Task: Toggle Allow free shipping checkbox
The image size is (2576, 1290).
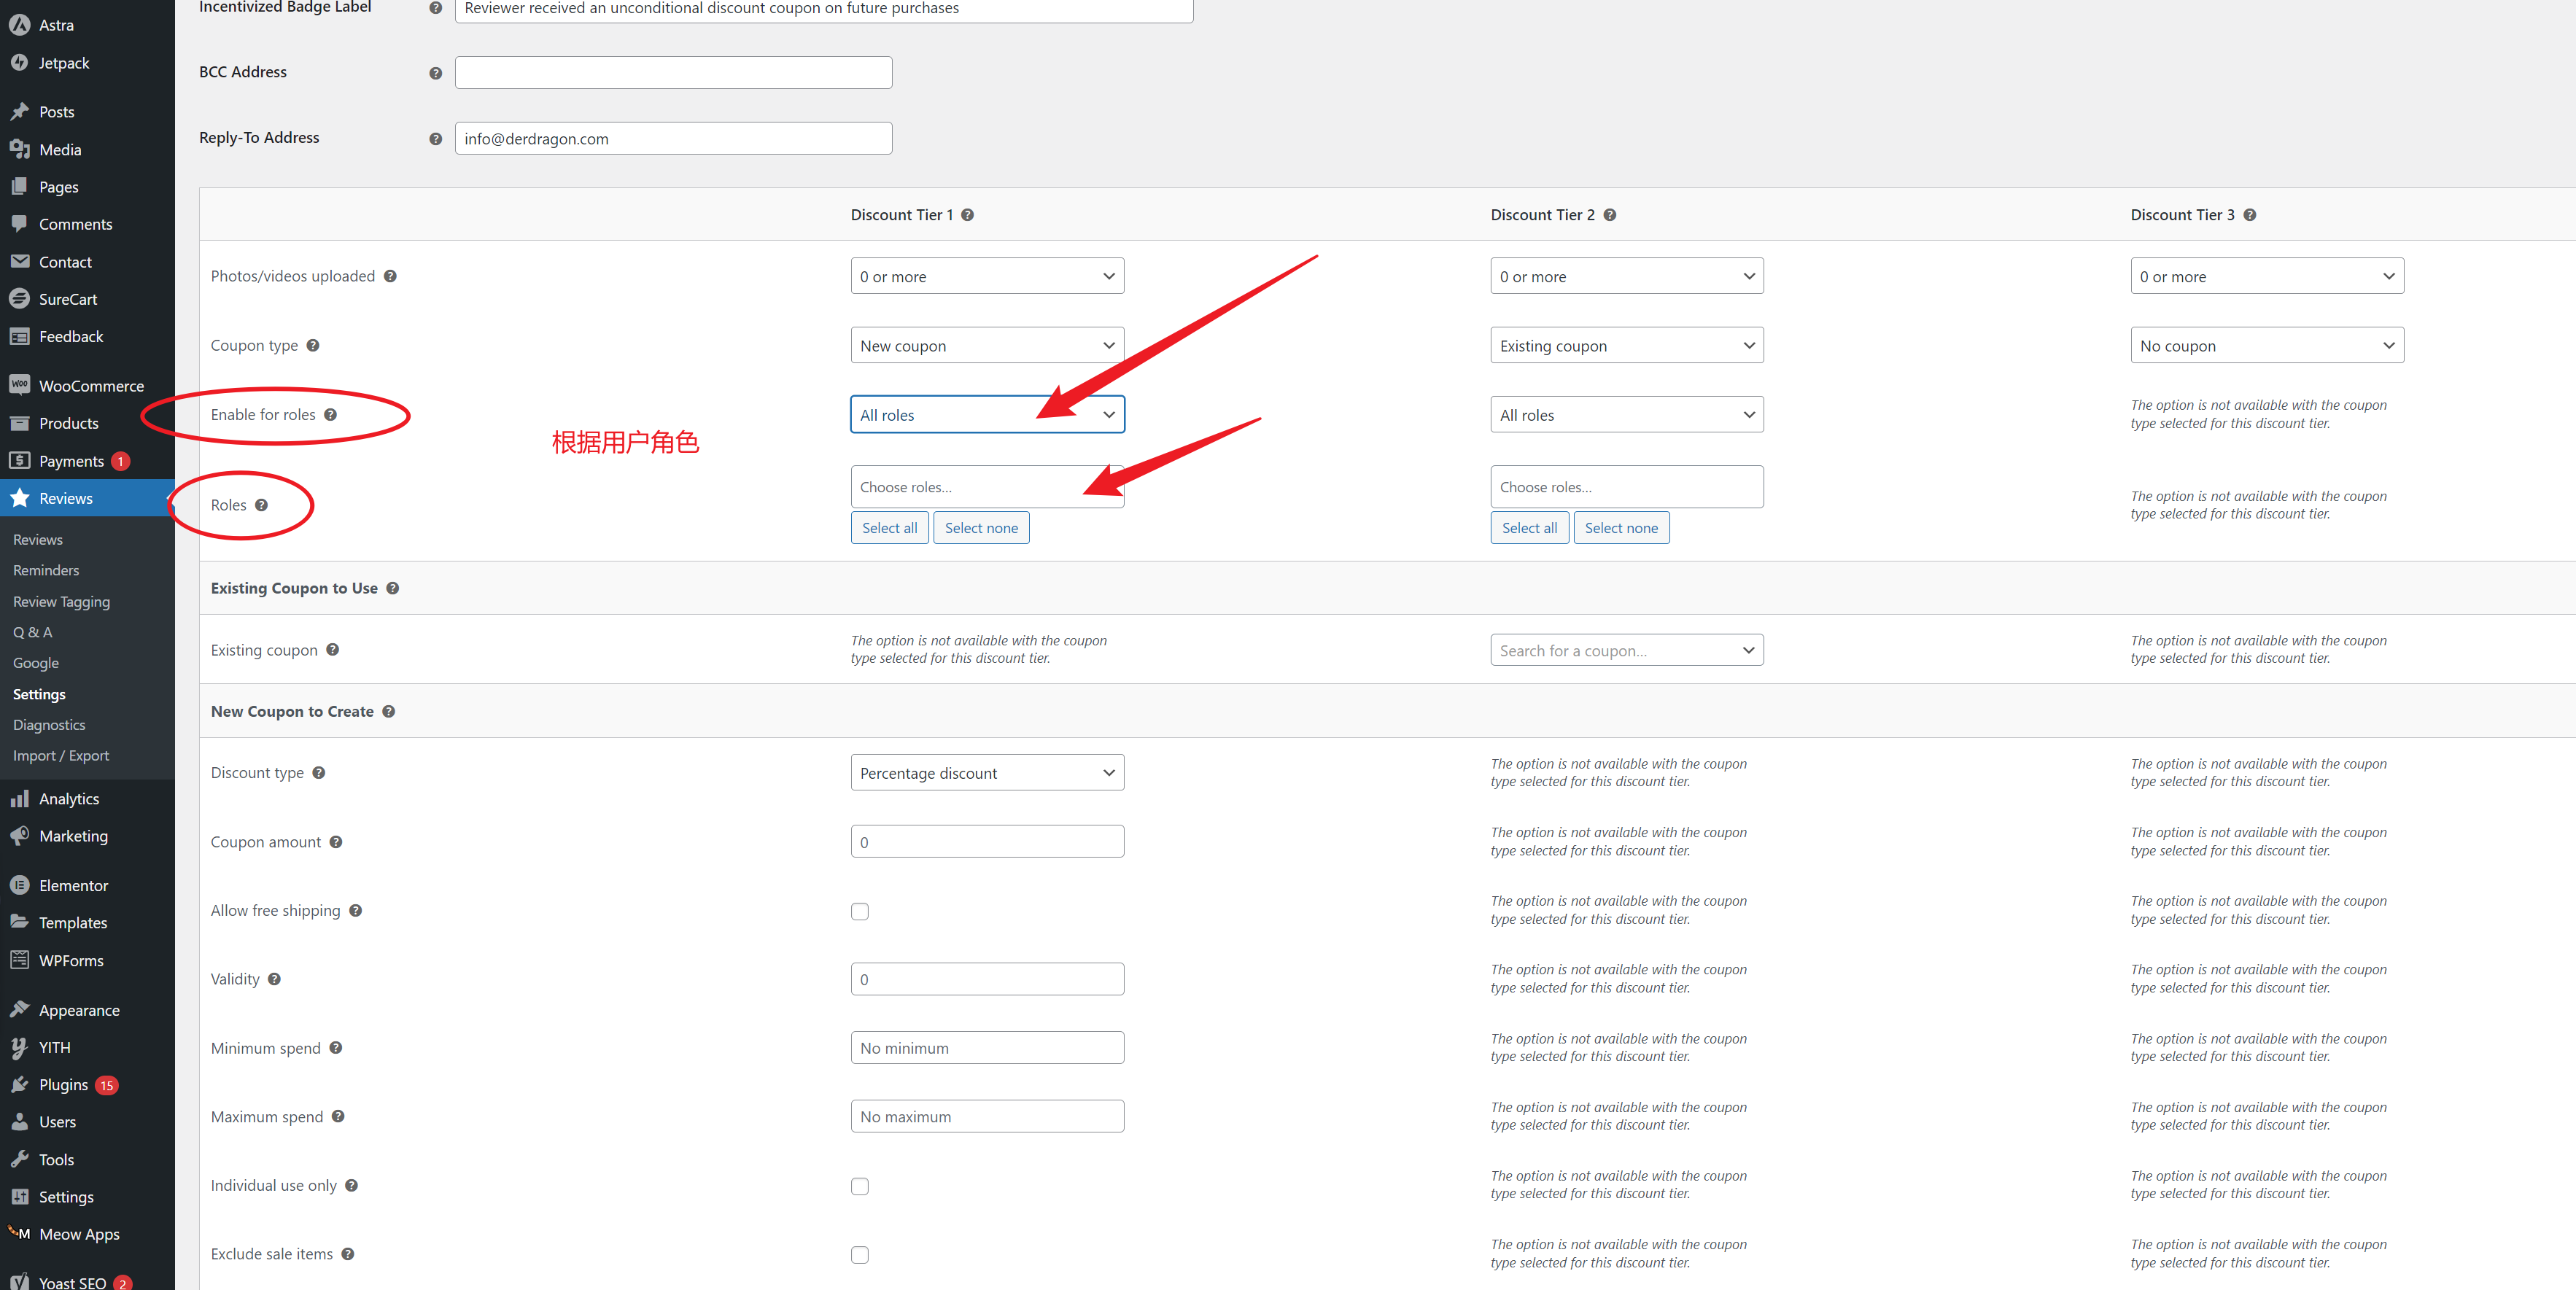Action: point(861,912)
